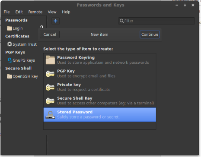Click the Stored Password padlock icon
Screen dimensions: 201x157
click(50, 115)
